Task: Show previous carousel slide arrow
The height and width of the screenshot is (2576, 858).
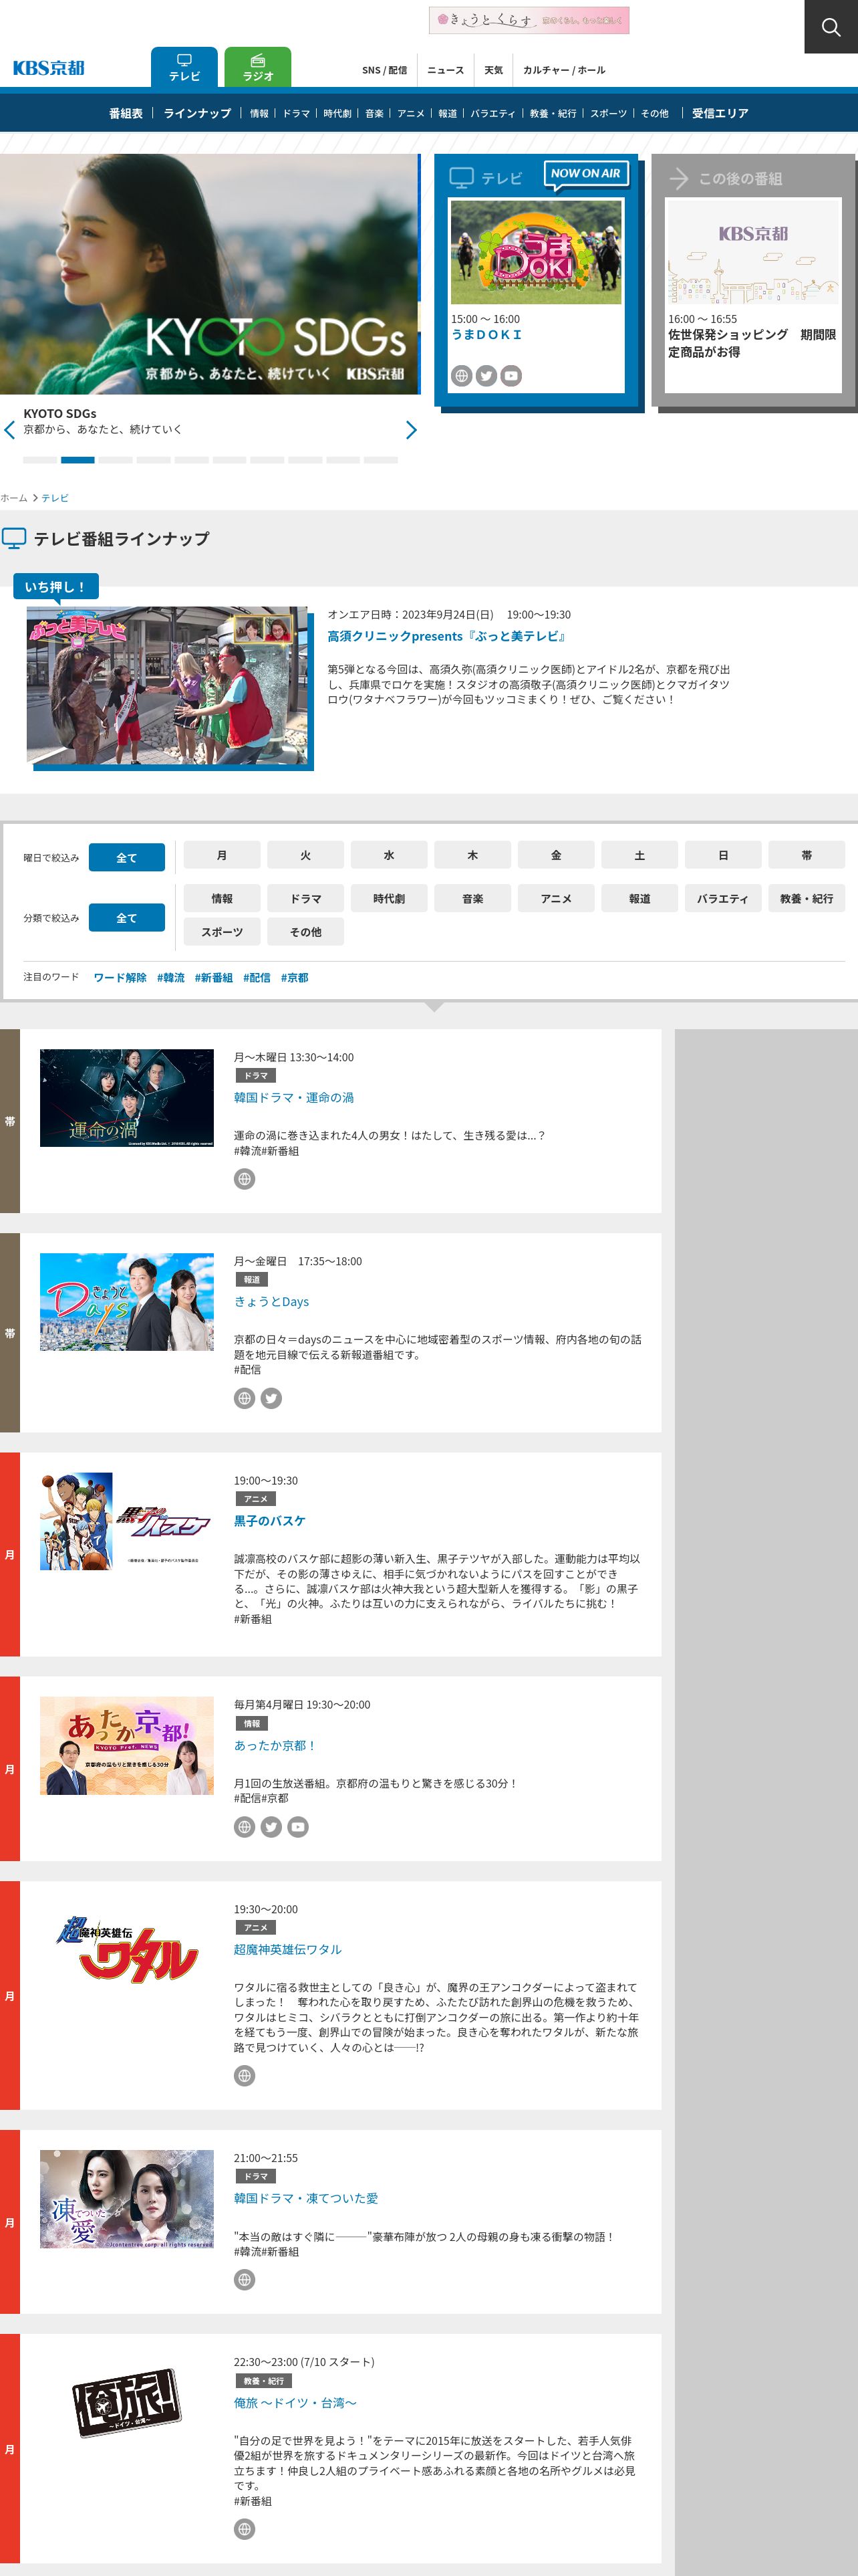Action: (x=9, y=430)
